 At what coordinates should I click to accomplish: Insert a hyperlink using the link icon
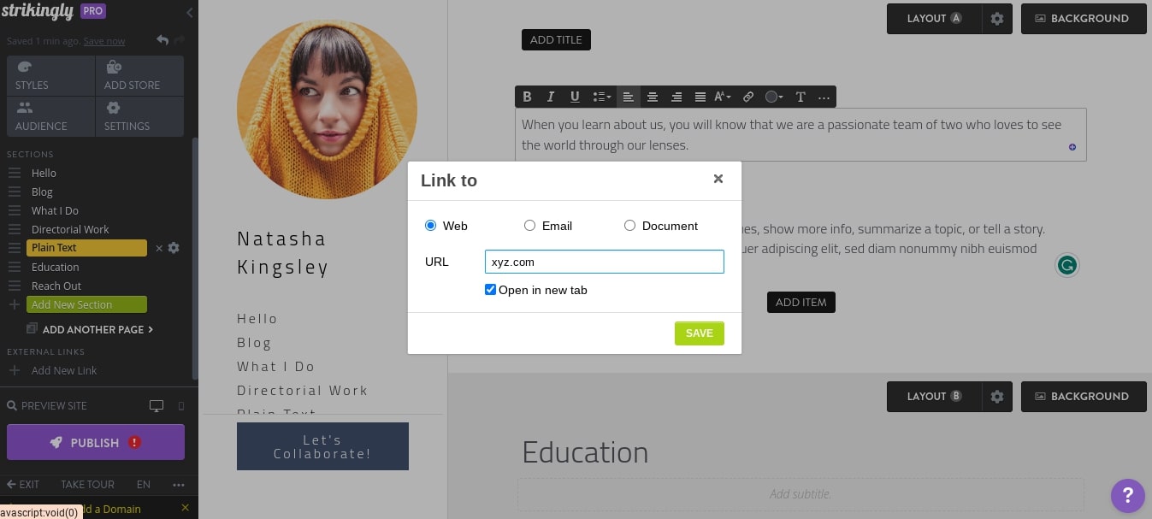748,97
